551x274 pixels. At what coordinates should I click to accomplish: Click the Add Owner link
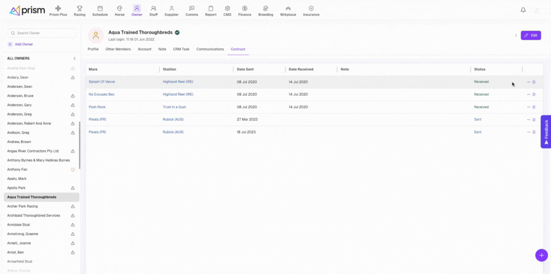[x=23, y=44]
